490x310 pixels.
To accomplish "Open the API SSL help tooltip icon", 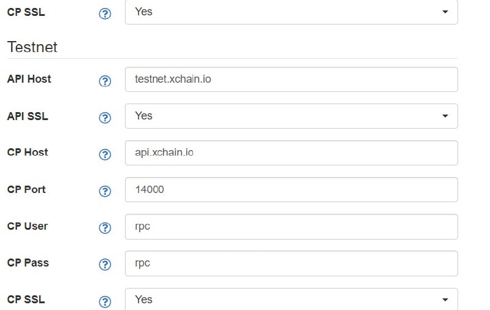I will tap(105, 118).
